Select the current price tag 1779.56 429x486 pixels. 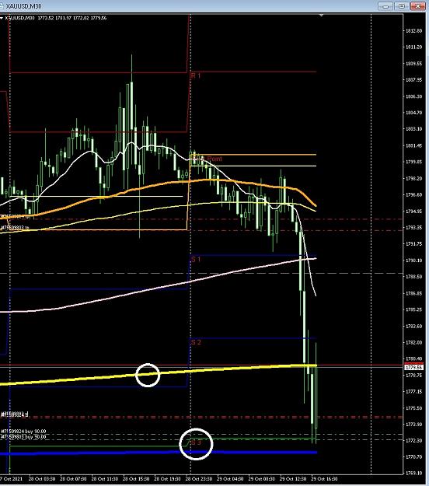[x=413, y=367]
